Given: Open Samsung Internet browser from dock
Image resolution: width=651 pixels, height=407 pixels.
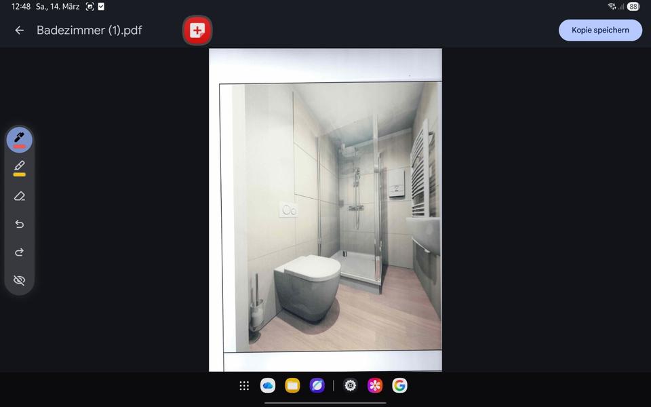Looking at the screenshot, I should pos(317,386).
